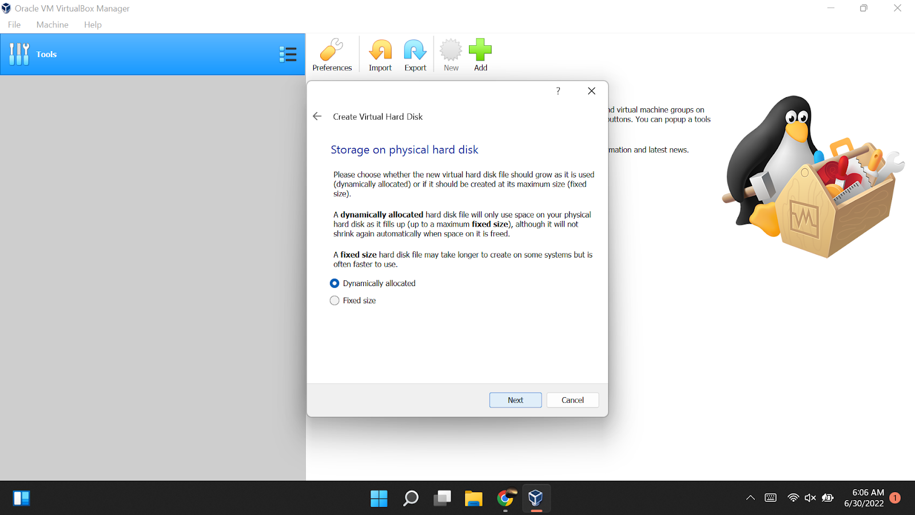915x515 pixels.
Task: Minimize the VirtualBox Manager window
Action: 831,8
